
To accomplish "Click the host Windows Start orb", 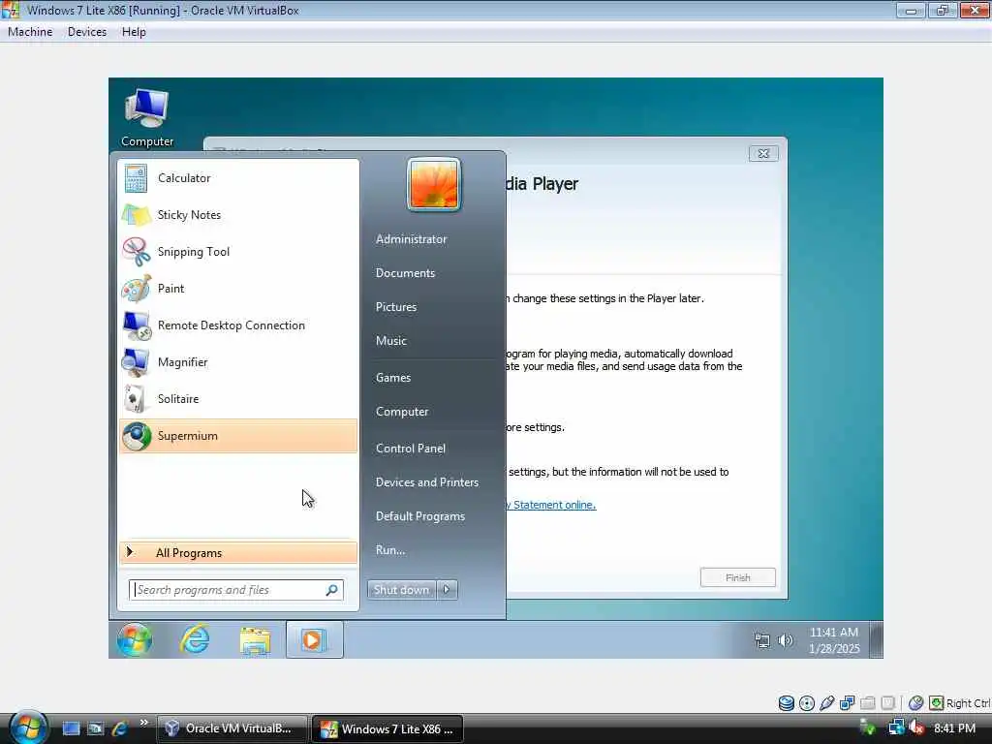I will pos(28,727).
